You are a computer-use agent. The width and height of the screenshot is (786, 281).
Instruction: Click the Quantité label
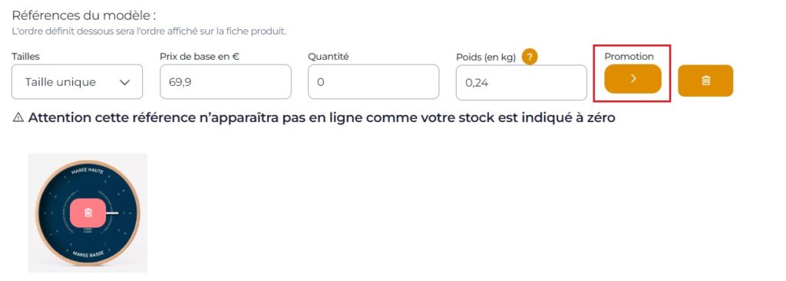coord(329,57)
